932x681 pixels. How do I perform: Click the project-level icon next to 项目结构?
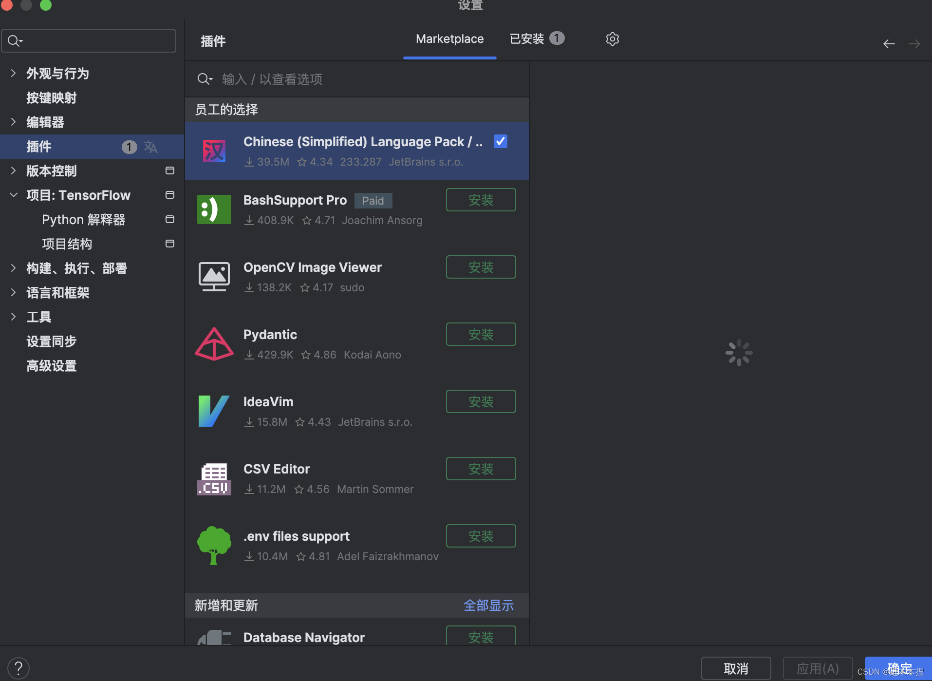point(170,244)
